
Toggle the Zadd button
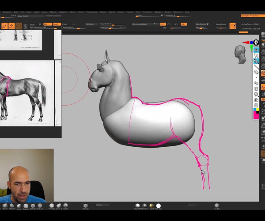(x=57, y=24)
